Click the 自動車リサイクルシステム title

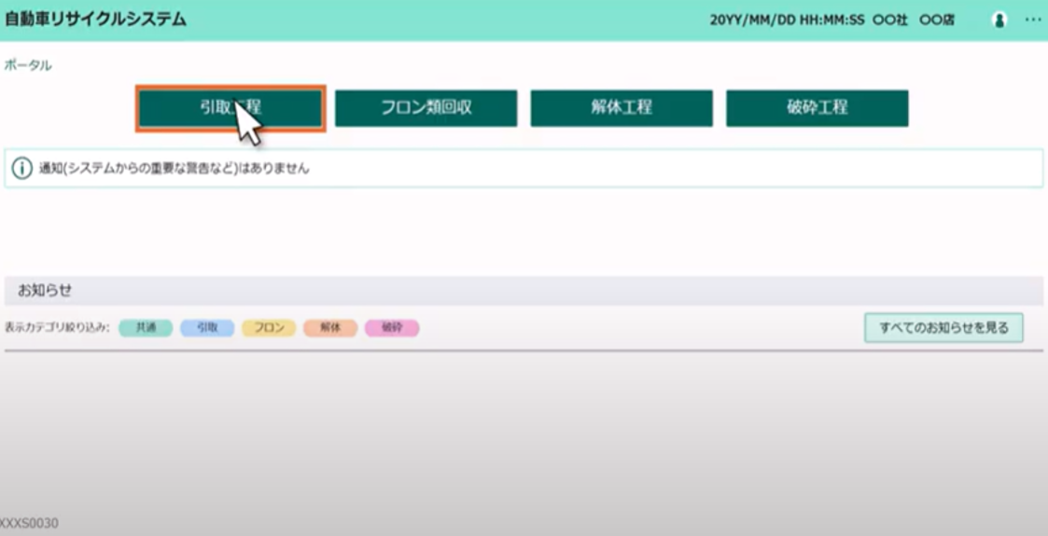95,20
